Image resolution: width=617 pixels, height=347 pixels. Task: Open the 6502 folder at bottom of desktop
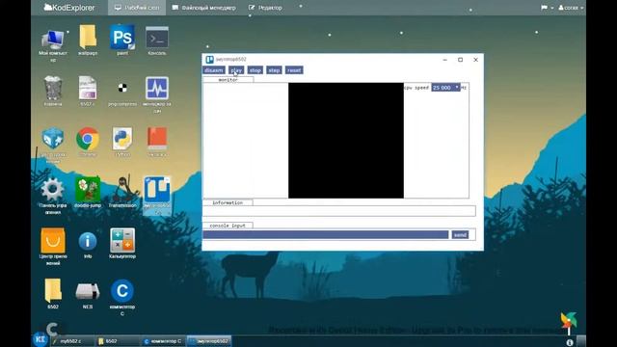[53, 290]
